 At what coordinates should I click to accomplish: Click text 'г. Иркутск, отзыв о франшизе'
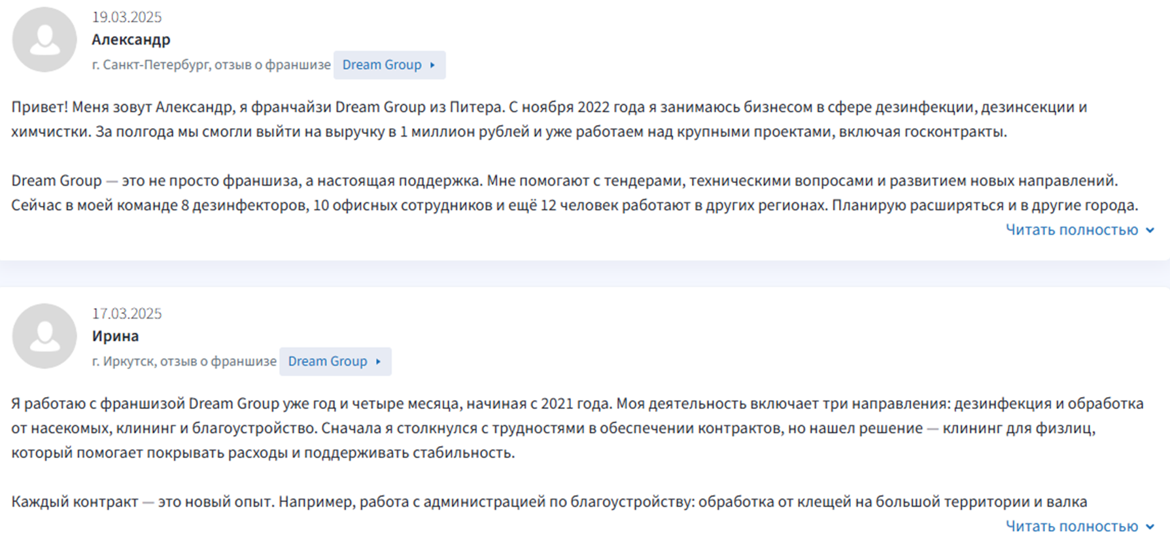click(x=184, y=361)
